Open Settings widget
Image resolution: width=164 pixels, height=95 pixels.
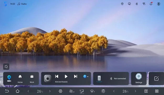[139, 79]
